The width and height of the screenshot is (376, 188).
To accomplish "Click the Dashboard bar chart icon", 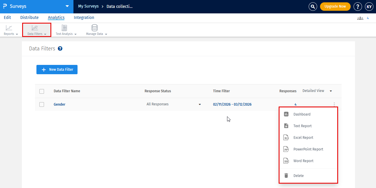I will [x=286, y=114].
